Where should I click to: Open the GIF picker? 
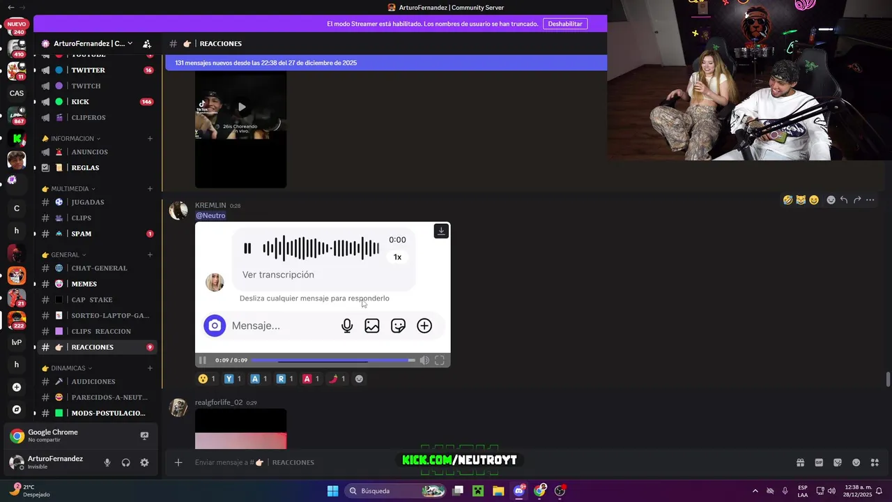(x=819, y=462)
